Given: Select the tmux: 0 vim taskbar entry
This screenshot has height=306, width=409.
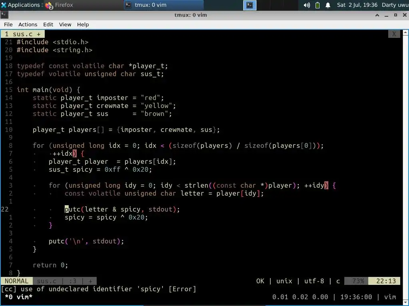Looking at the screenshot, I should coord(163,5).
